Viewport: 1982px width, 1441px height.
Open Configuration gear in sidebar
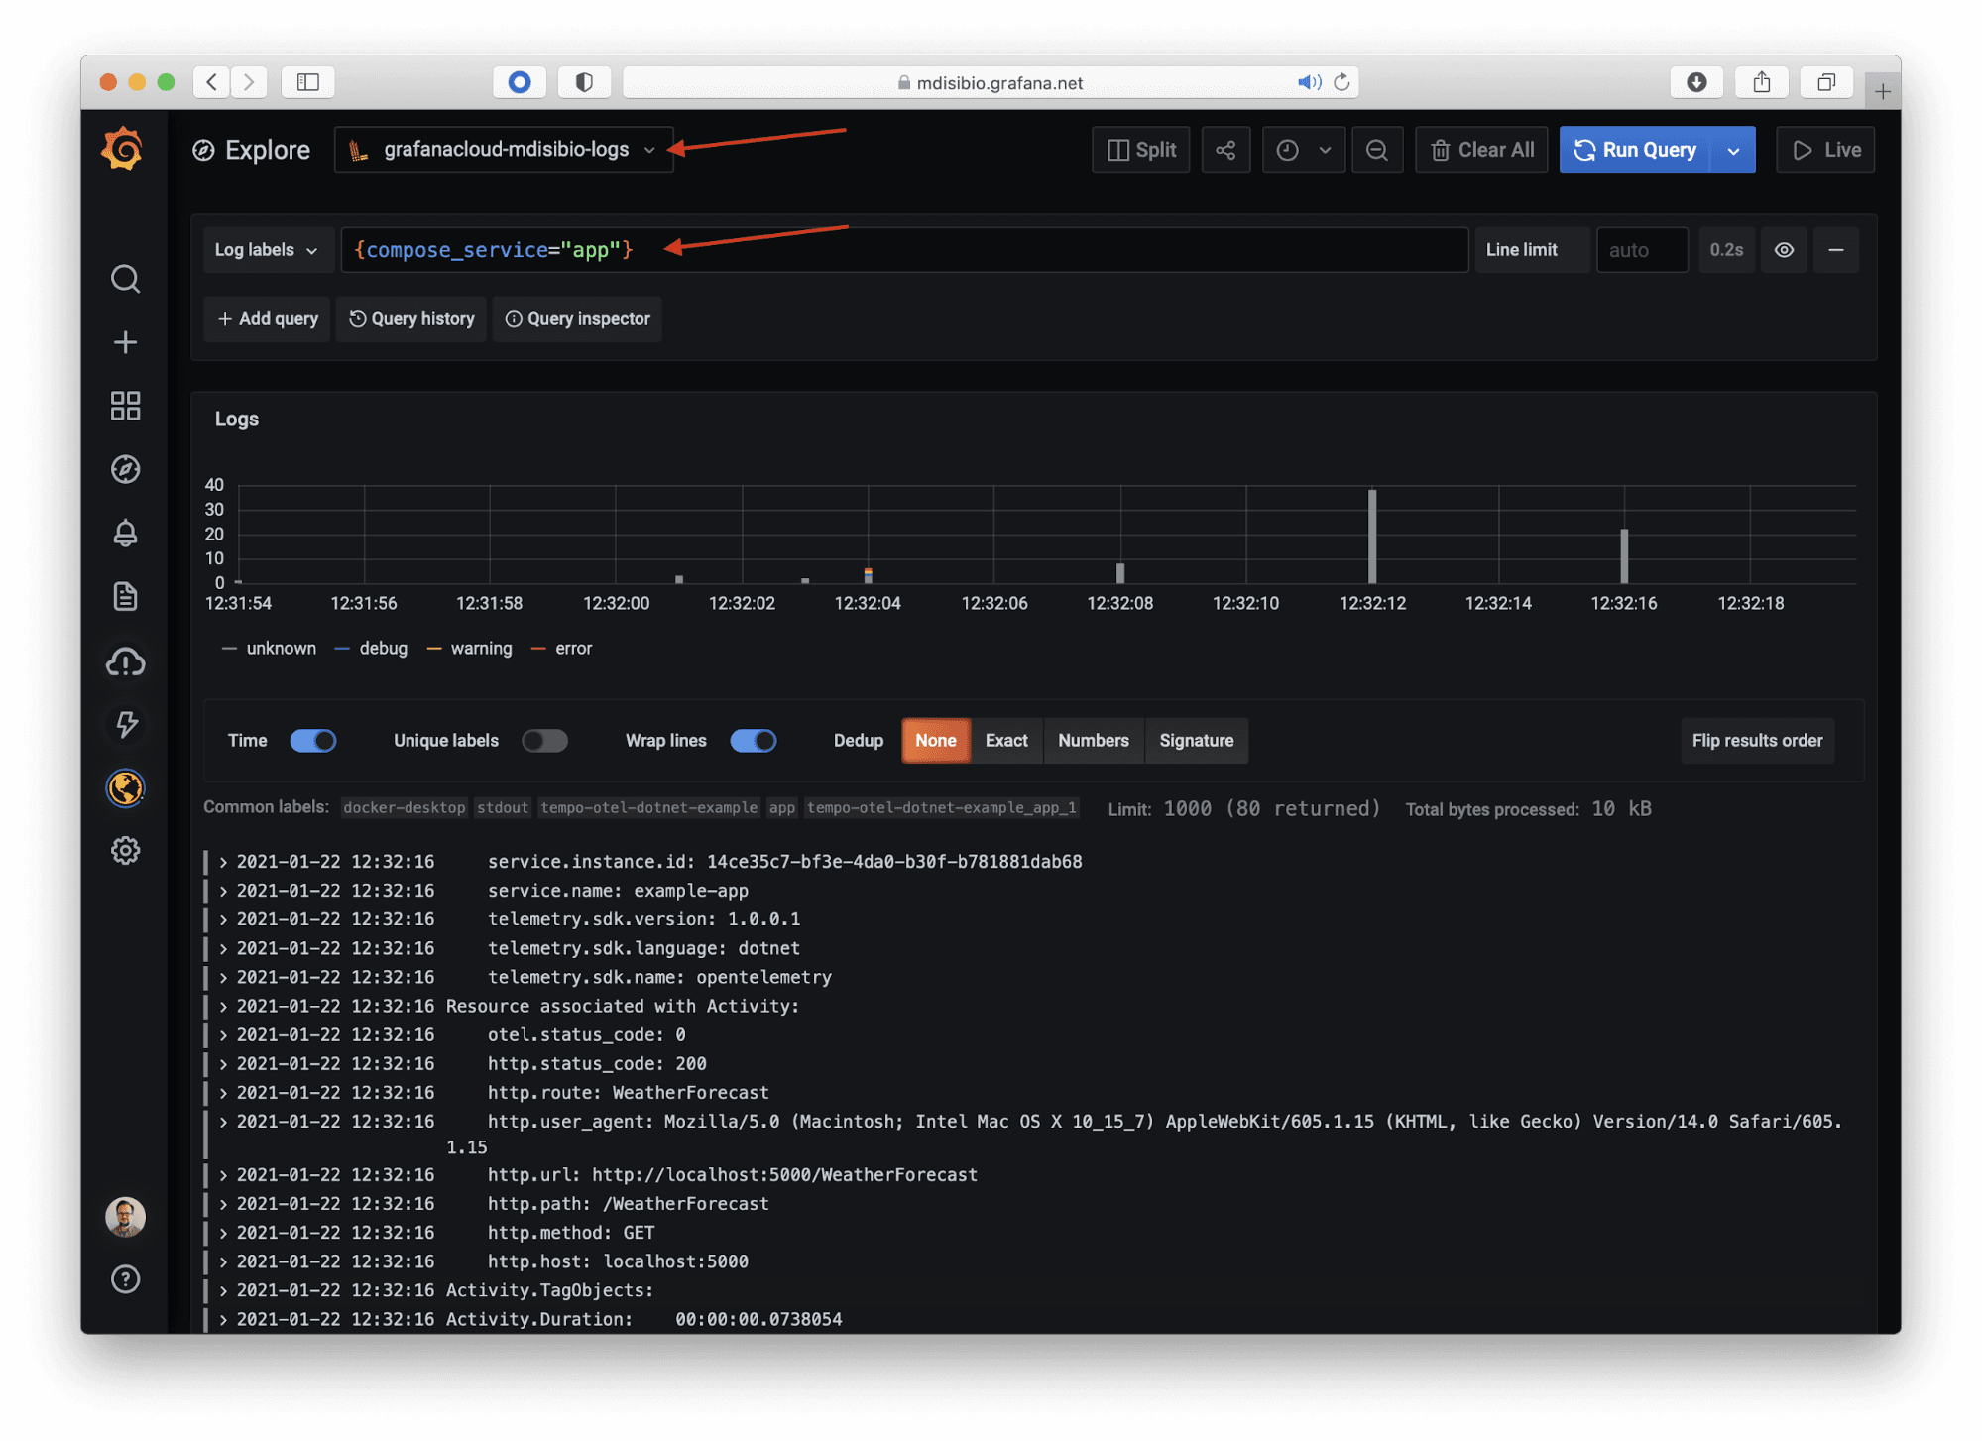tap(125, 850)
